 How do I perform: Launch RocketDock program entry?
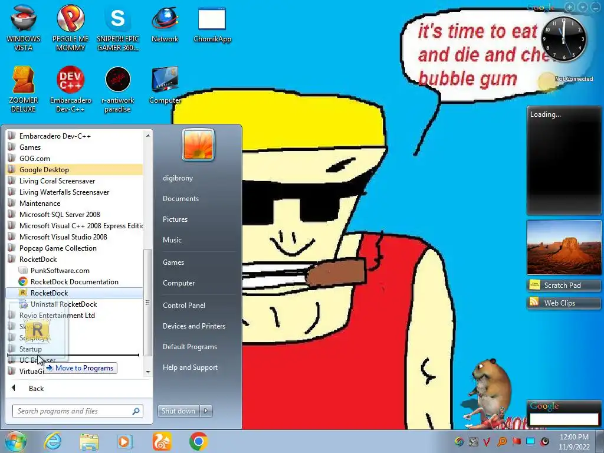coord(74,293)
